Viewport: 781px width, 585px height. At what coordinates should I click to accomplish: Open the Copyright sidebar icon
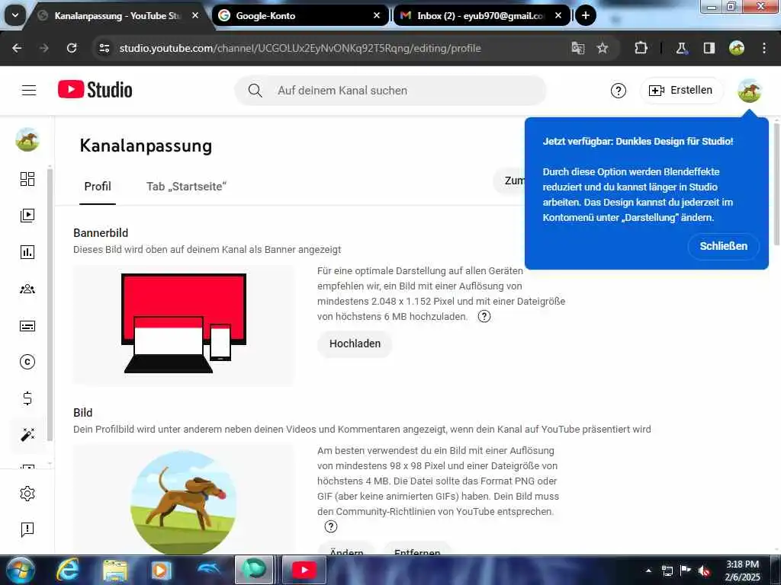[x=27, y=362]
